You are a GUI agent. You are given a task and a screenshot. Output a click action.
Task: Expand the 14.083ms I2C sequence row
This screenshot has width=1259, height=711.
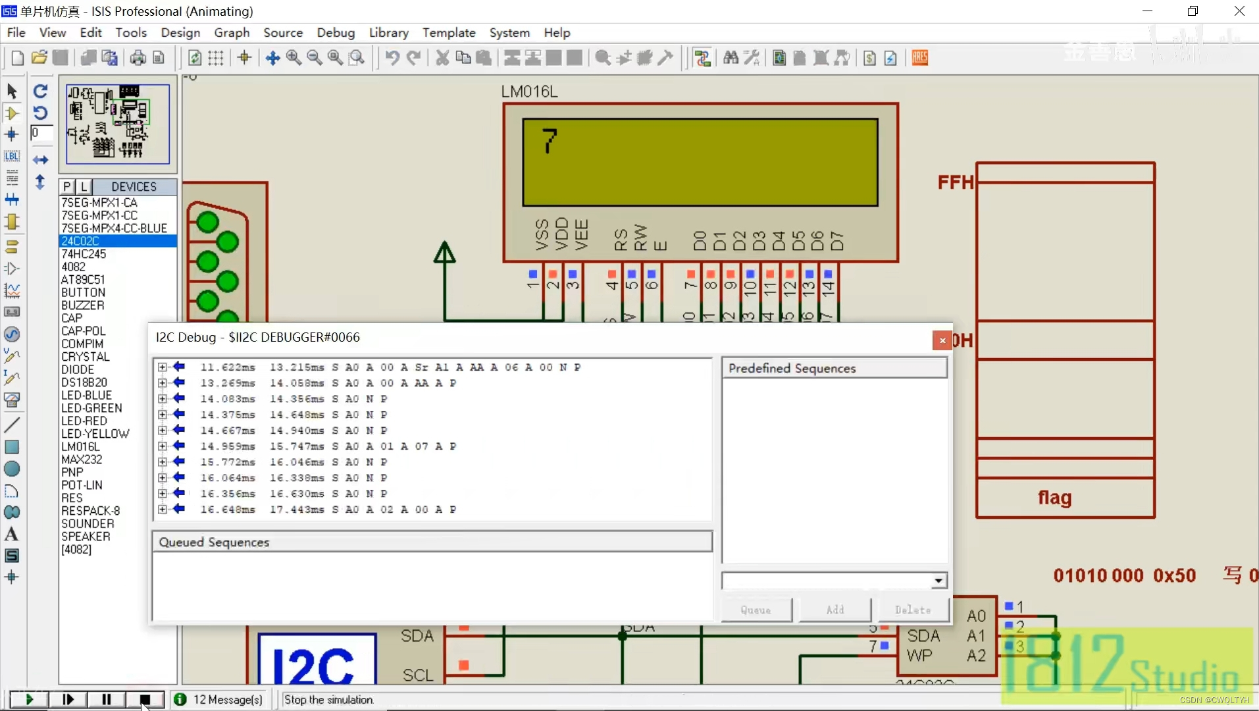(163, 398)
